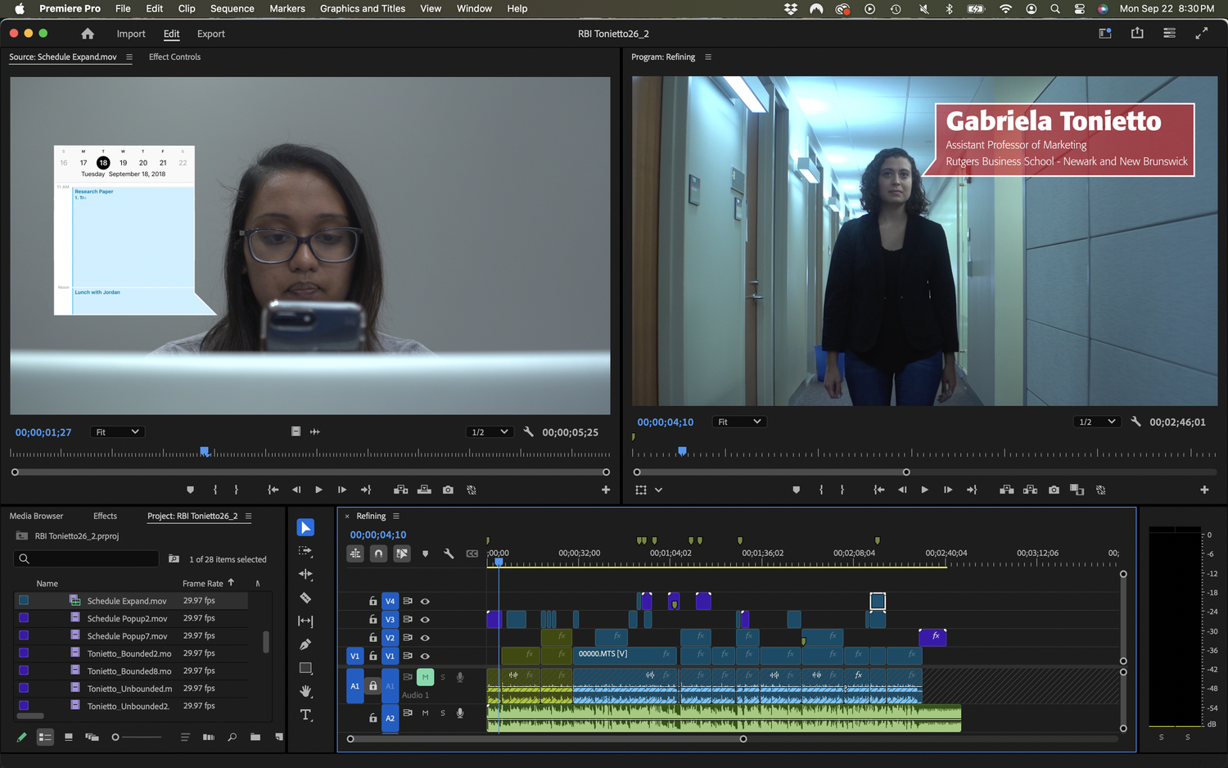This screenshot has height=768, width=1228.
Task: Toggle Linked Selection in timeline
Action: pyautogui.click(x=402, y=553)
